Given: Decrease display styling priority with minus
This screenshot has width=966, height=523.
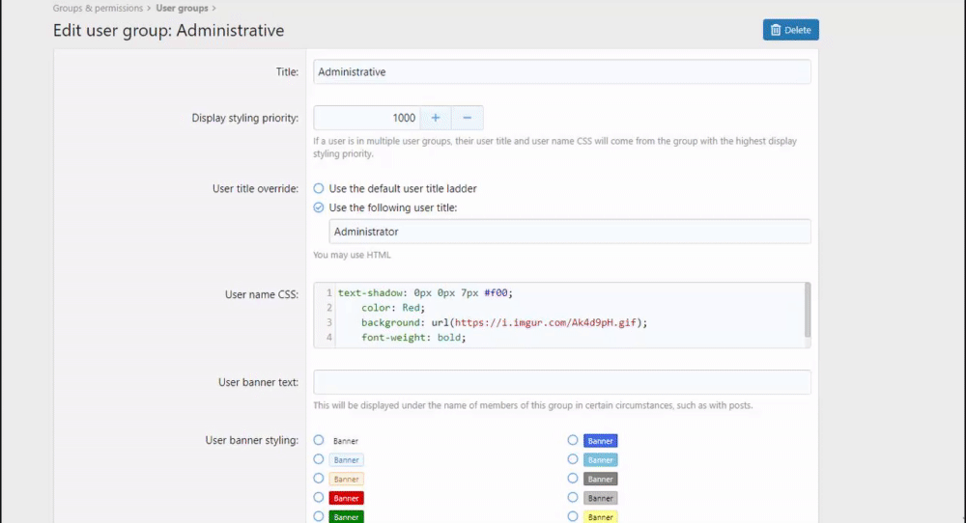Looking at the screenshot, I should (467, 118).
